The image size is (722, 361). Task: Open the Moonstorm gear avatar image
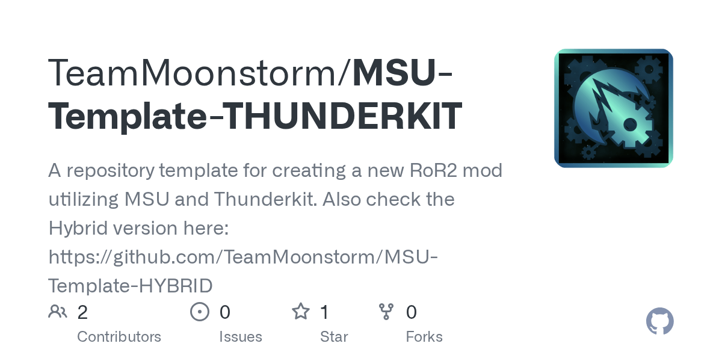pyautogui.click(x=613, y=108)
